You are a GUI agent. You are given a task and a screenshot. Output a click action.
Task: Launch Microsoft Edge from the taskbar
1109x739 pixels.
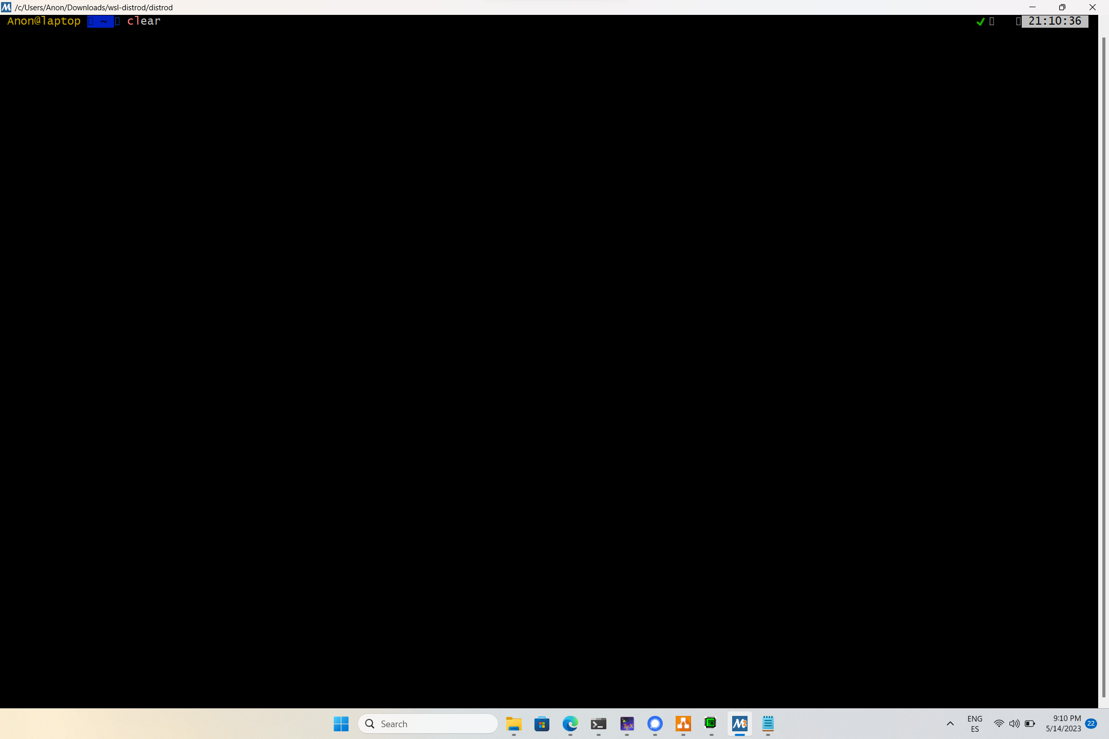570,724
